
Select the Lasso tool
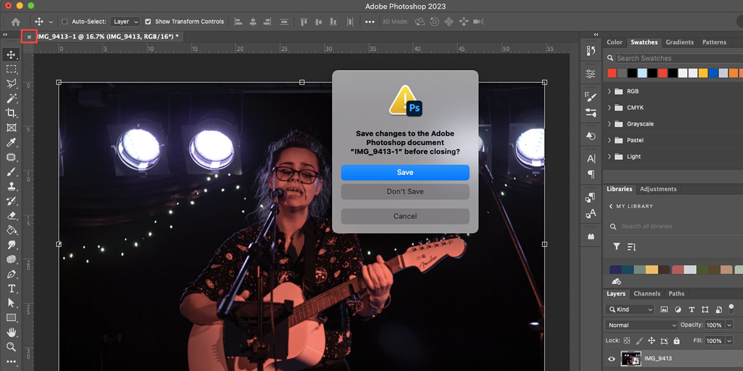click(11, 83)
